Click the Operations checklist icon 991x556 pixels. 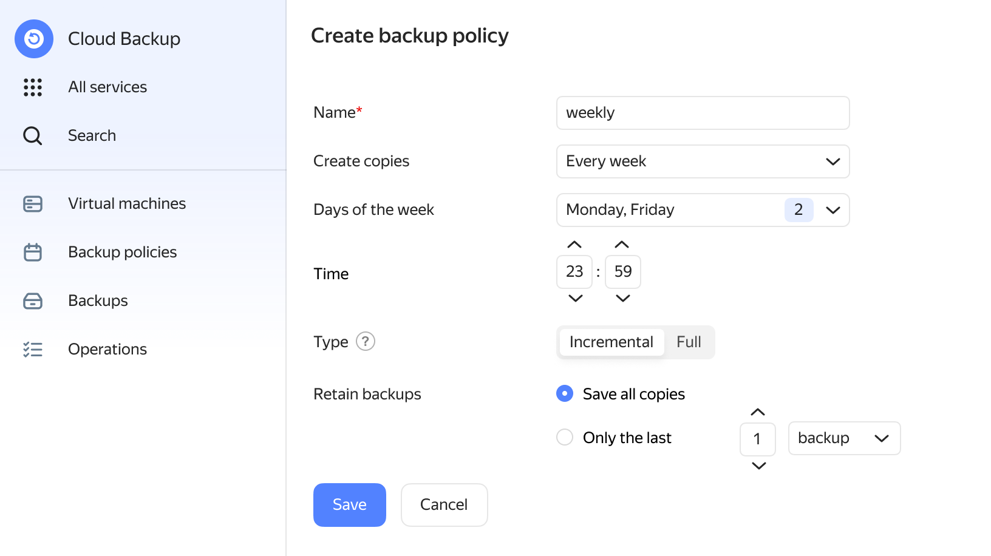tap(33, 350)
